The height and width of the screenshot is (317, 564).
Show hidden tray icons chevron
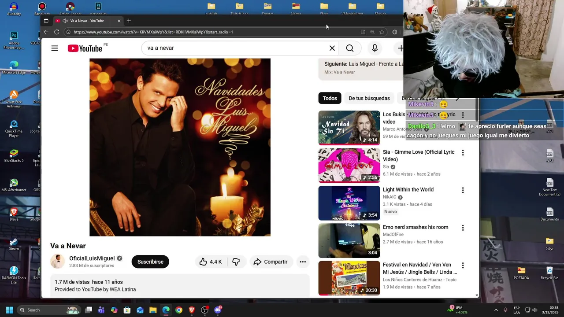496,310
